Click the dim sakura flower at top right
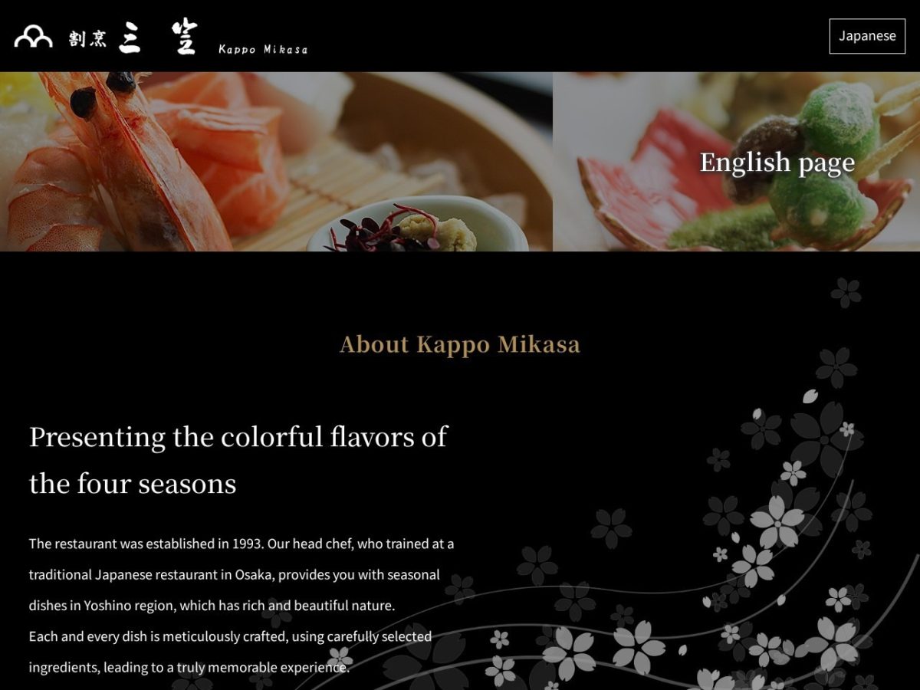Viewport: 920px width, 690px height. click(x=846, y=292)
